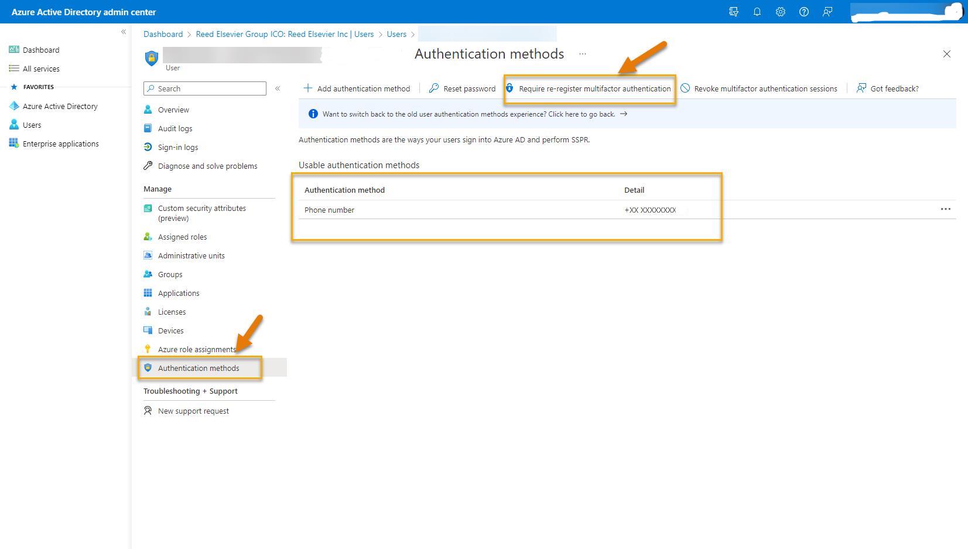Open the Audit logs blade
The height and width of the screenshot is (549, 968).
pyautogui.click(x=175, y=128)
